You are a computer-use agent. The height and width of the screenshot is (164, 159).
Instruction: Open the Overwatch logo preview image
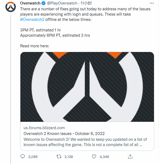[x=87, y=87]
